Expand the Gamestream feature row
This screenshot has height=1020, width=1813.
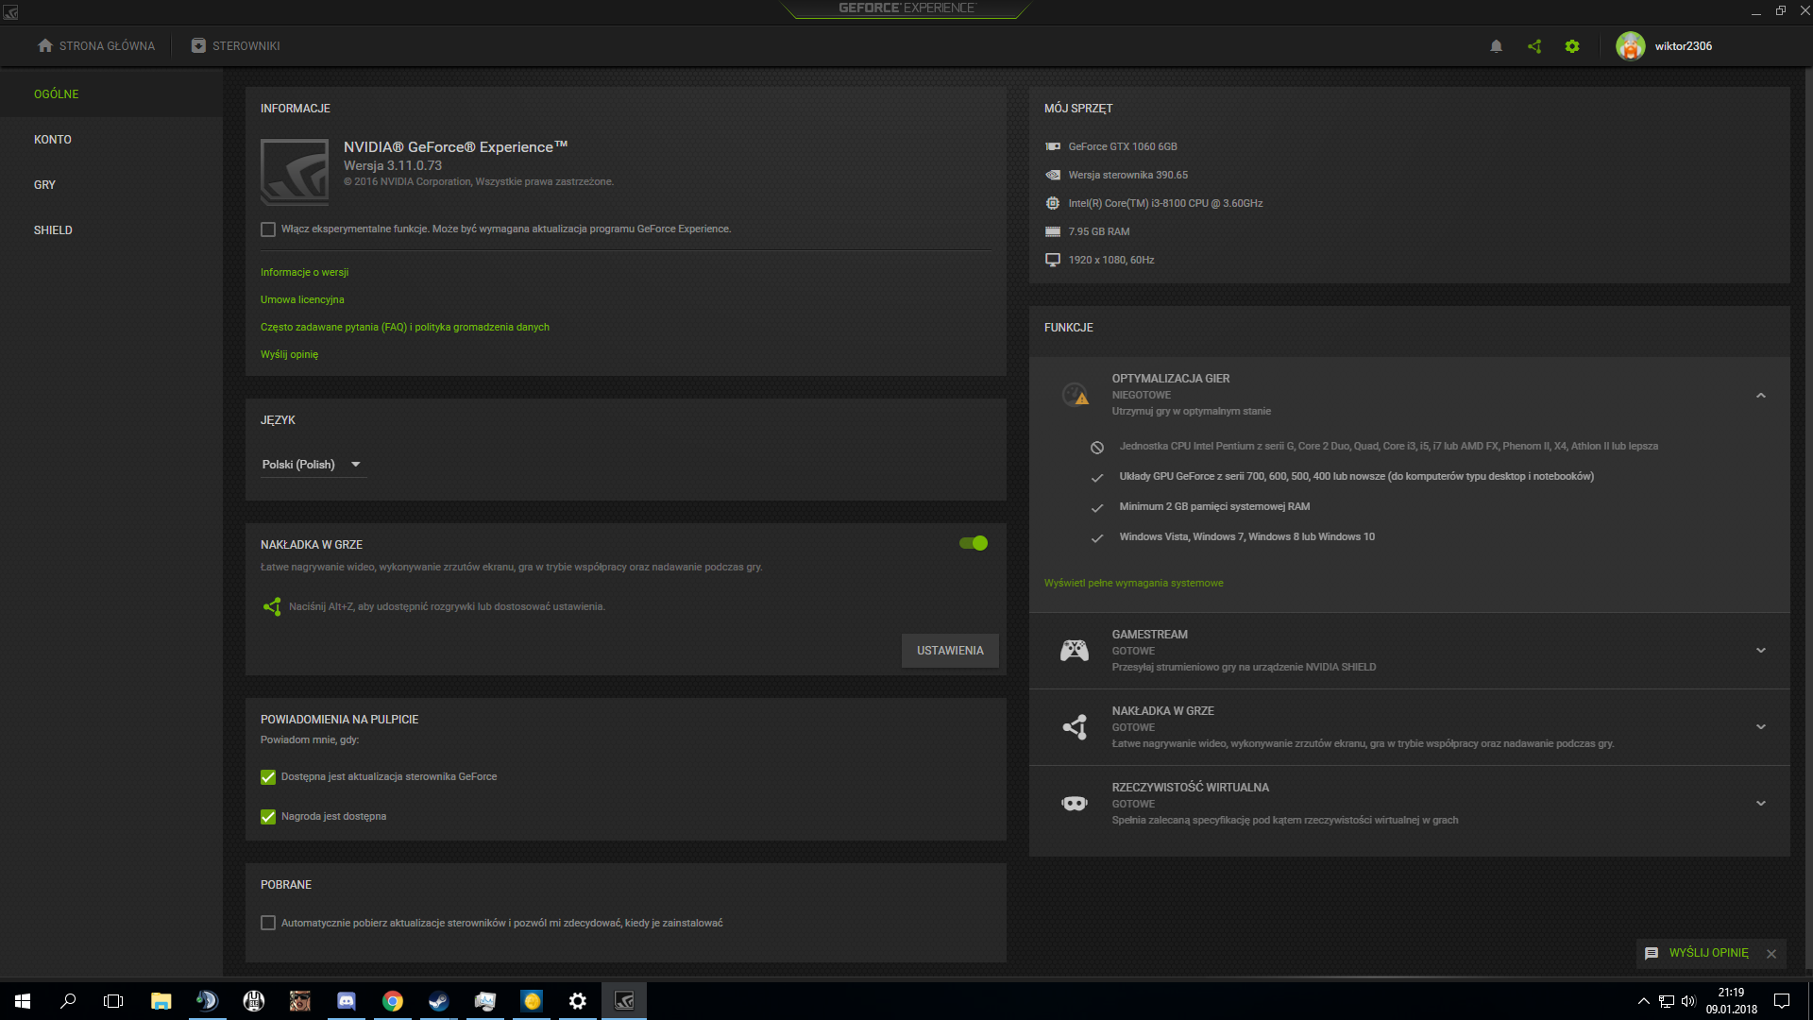pyautogui.click(x=1761, y=650)
